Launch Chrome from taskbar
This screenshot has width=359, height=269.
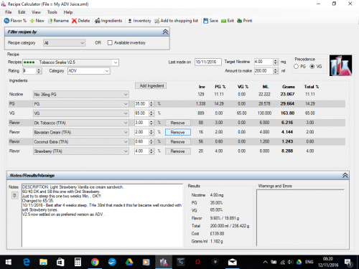pos(95,263)
